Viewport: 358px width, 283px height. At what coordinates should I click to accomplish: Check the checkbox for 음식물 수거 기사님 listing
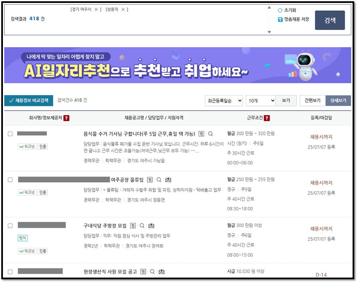click(11, 134)
